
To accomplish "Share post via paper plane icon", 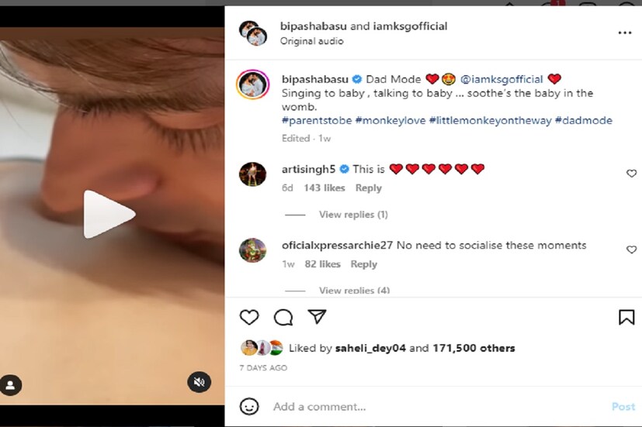I will [x=317, y=317].
